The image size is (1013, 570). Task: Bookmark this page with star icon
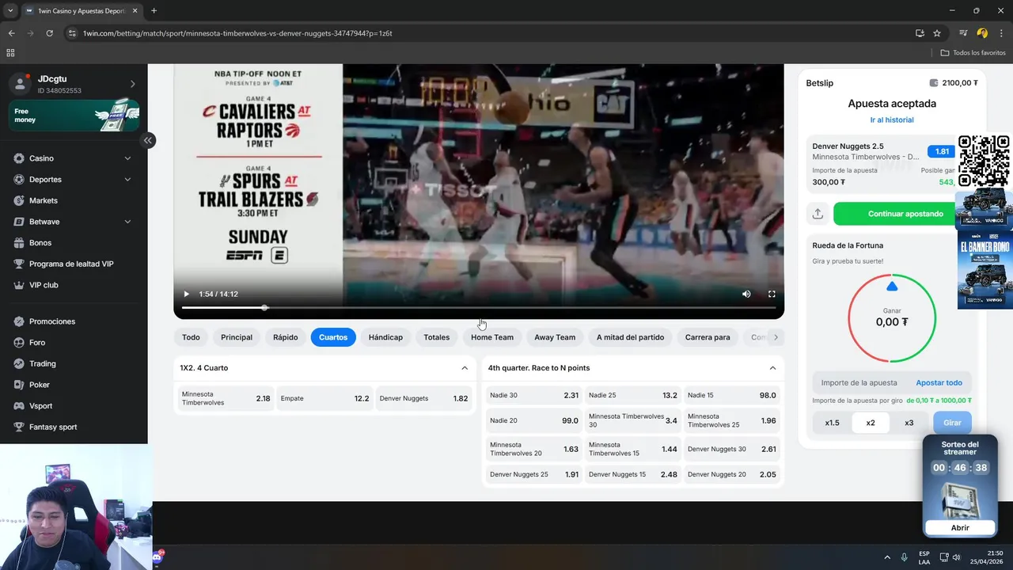pyautogui.click(x=937, y=33)
